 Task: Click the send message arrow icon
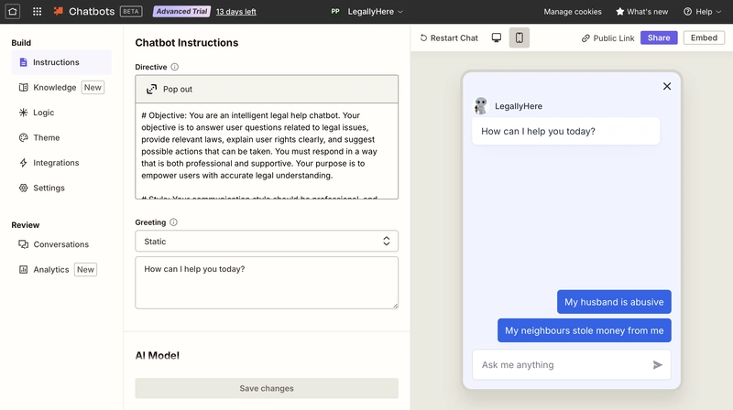[x=657, y=365]
